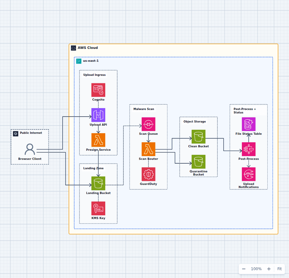
Task: Select the GuardDuty label text
Action: tap(148, 184)
